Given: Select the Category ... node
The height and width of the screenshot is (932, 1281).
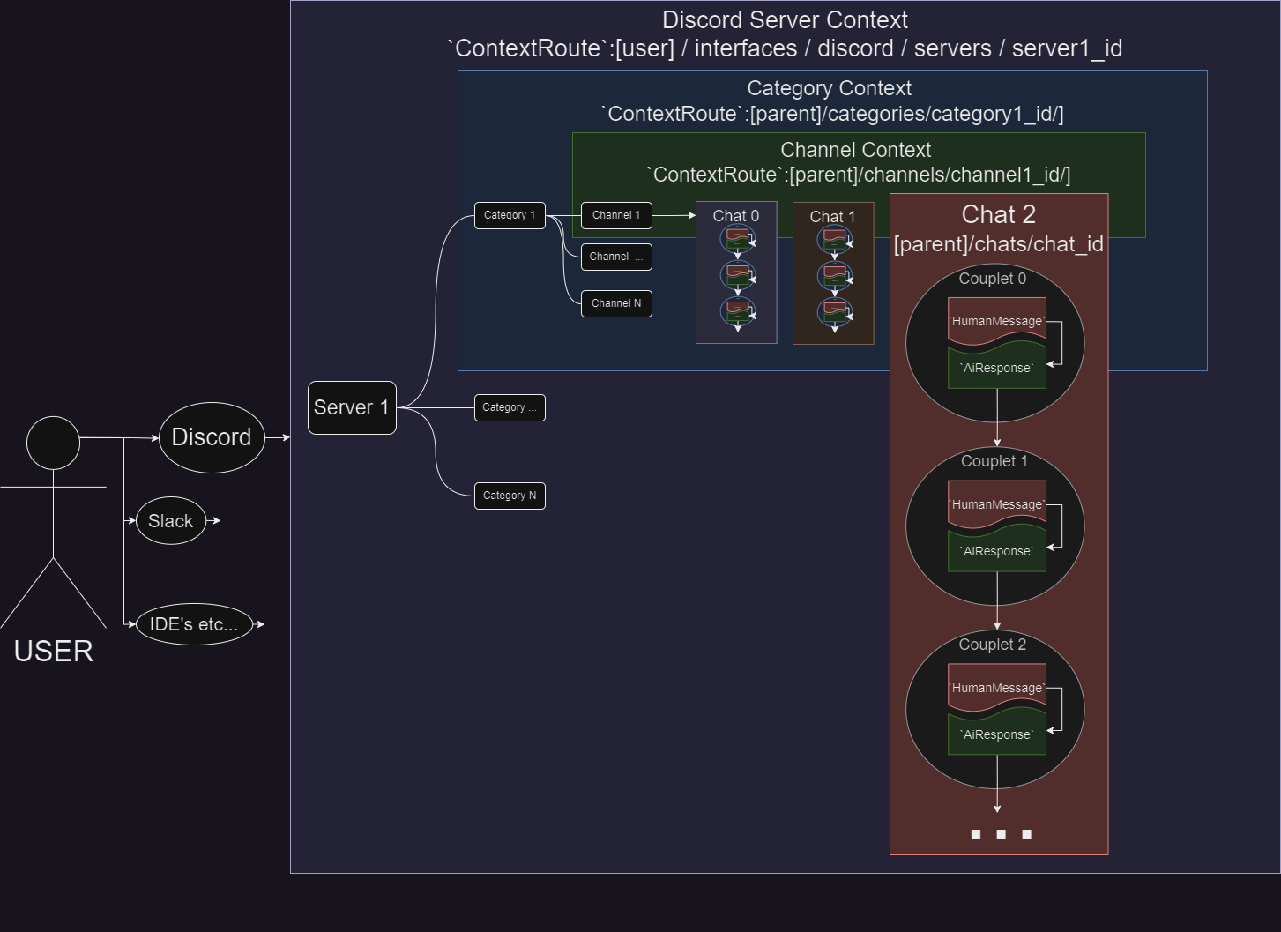Looking at the screenshot, I should [x=510, y=407].
